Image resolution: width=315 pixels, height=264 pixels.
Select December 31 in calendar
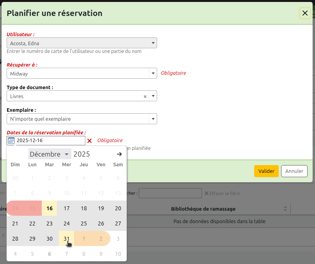[x=67, y=238]
